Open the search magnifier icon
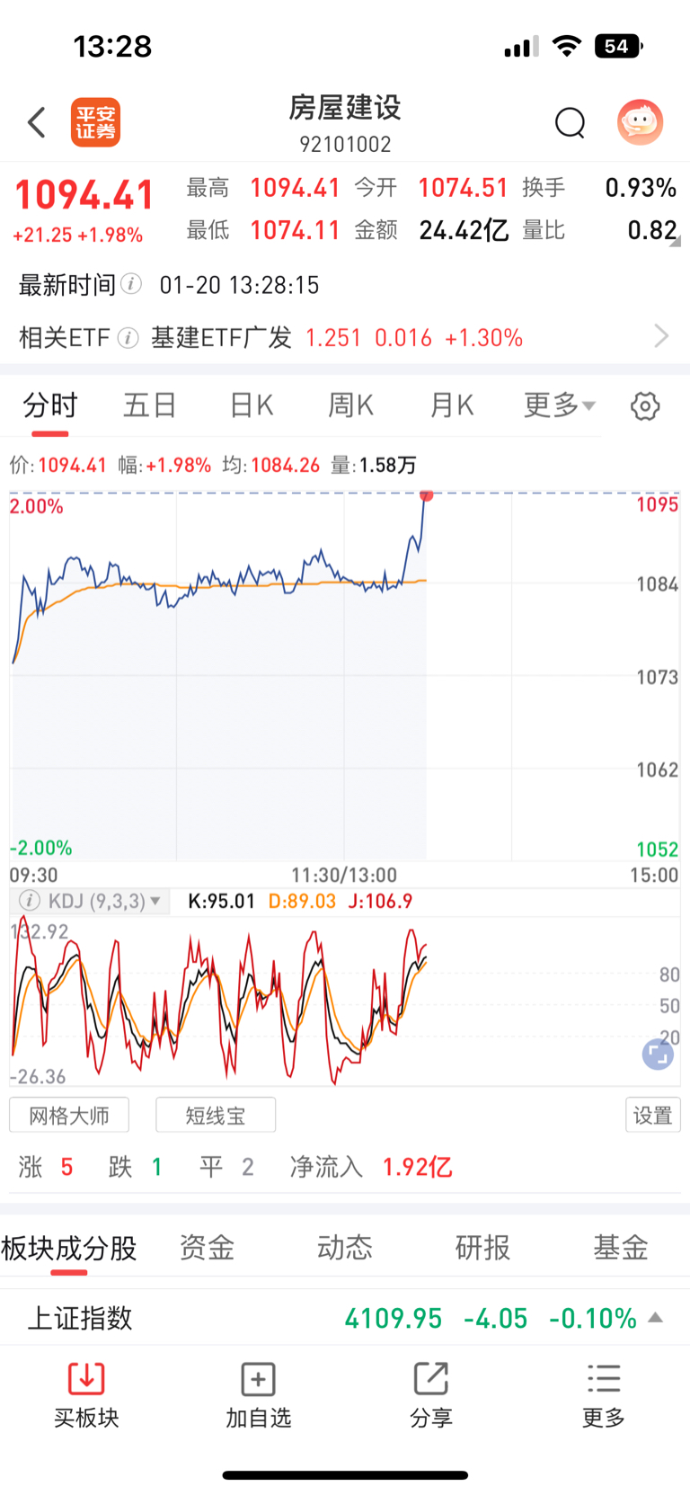The image size is (690, 1495). pyautogui.click(x=571, y=123)
